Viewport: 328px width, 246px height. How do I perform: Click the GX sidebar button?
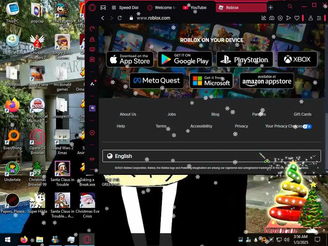[92, 159]
